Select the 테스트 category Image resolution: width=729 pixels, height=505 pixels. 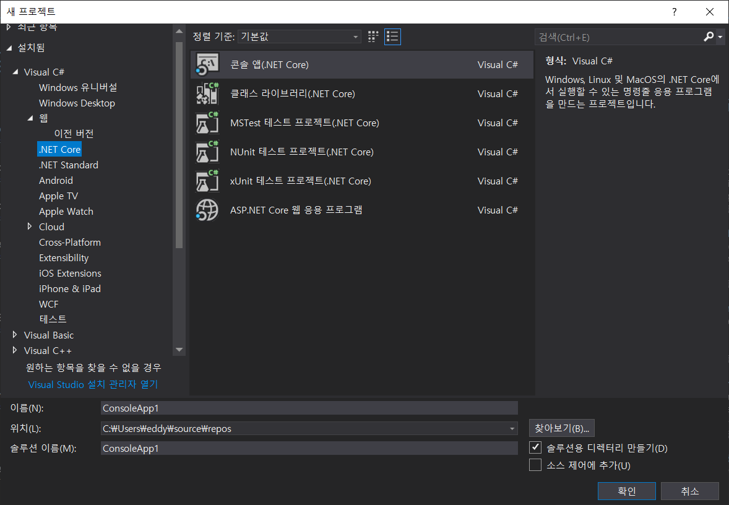[x=53, y=319]
